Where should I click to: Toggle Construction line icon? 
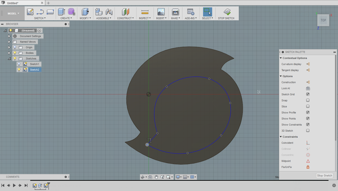coord(308,82)
